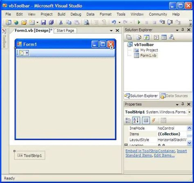Click the Redo arrow icon
Viewport: 194px width, 183px height.
tap(126, 22)
